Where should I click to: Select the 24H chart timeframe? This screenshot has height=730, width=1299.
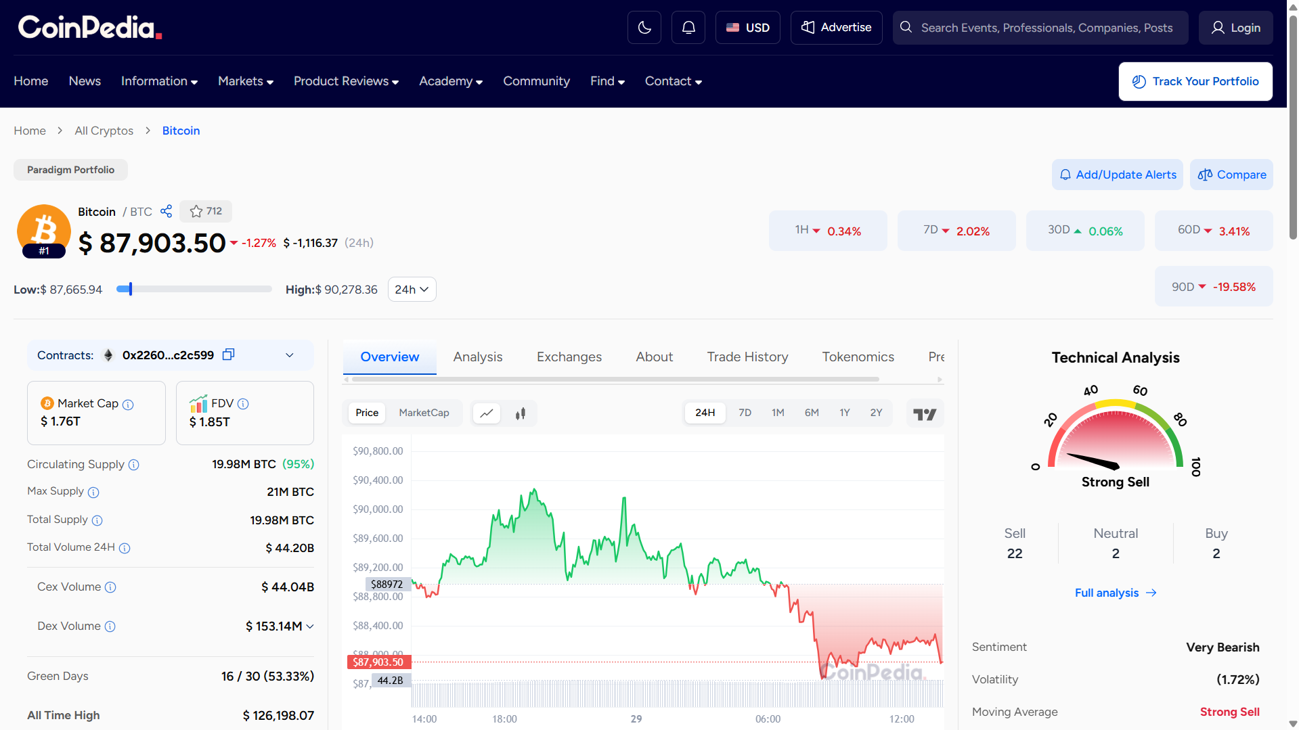pyautogui.click(x=705, y=413)
